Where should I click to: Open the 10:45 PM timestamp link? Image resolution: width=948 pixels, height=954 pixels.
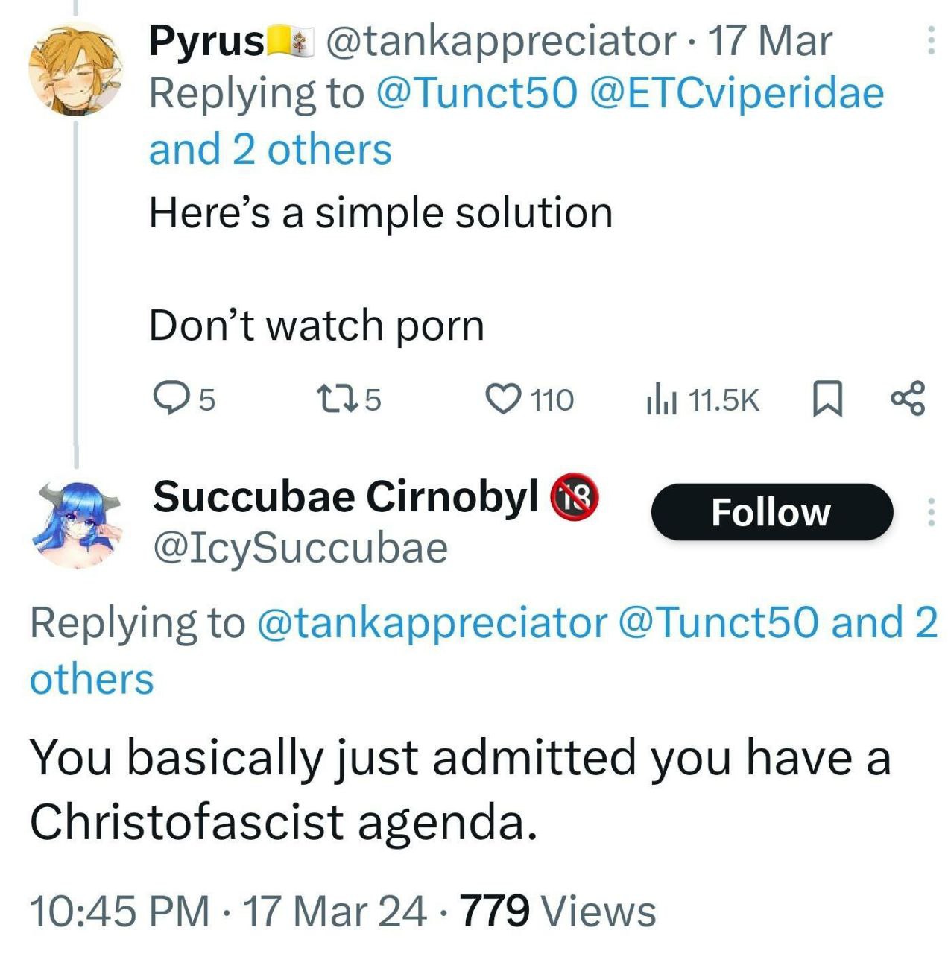pyautogui.click(x=119, y=911)
